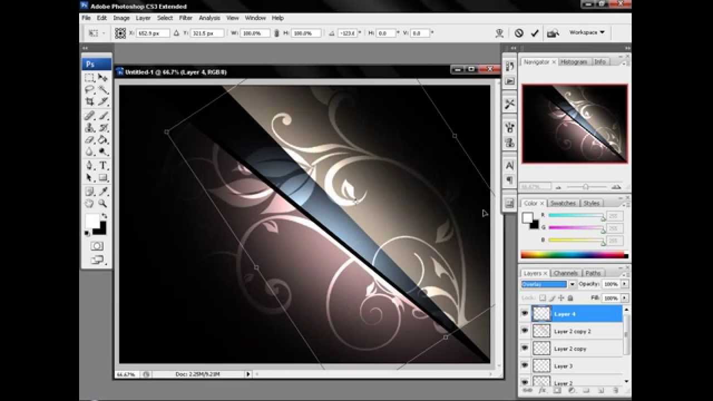Open the Workspace dropdown
The image size is (713, 401).
pyautogui.click(x=588, y=32)
